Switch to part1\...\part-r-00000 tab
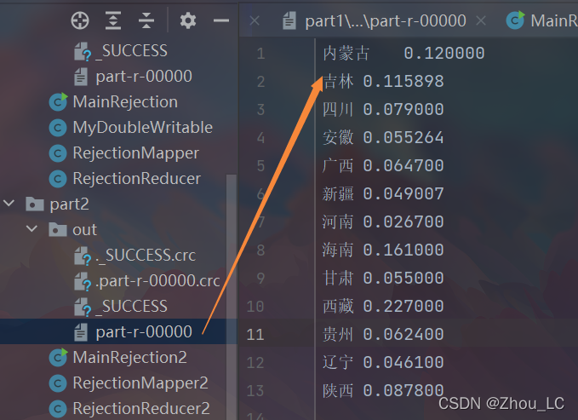This screenshot has width=578, height=420. click(386, 20)
